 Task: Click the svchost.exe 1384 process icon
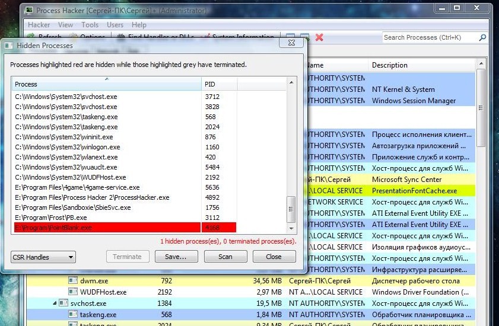click(63, 303)
